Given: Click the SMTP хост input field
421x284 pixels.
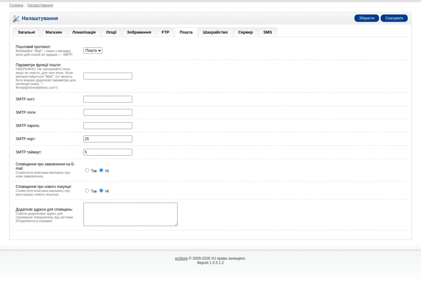Looking at the screenshot, I should click(108, 99).
